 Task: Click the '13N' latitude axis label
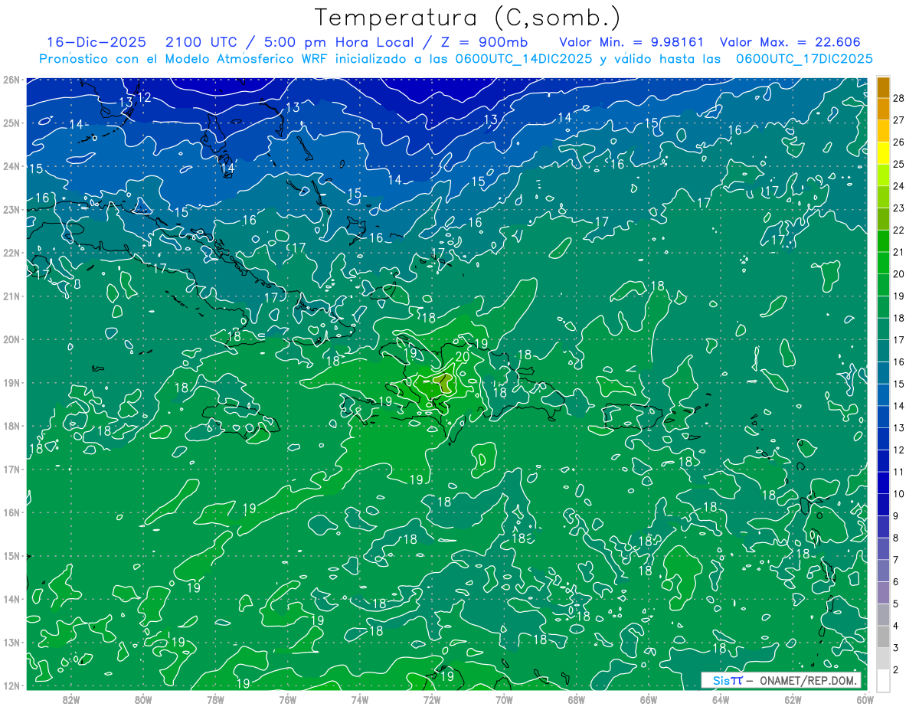11,642
